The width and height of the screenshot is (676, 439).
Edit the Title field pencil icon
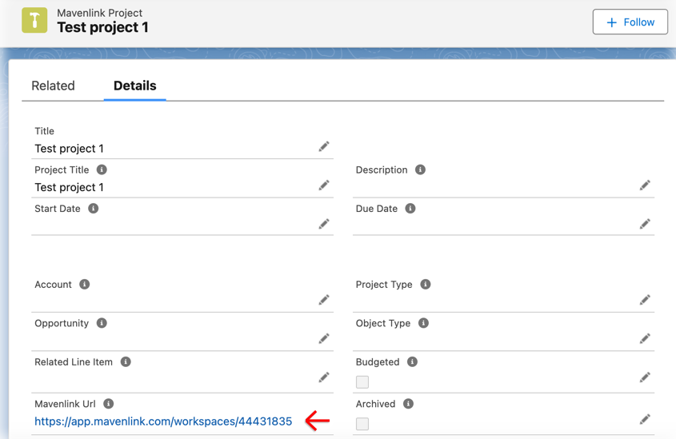(324, 146)
